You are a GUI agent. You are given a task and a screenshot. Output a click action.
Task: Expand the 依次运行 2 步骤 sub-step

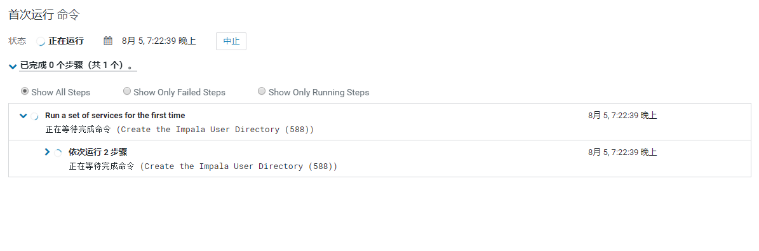pos(47,152)
